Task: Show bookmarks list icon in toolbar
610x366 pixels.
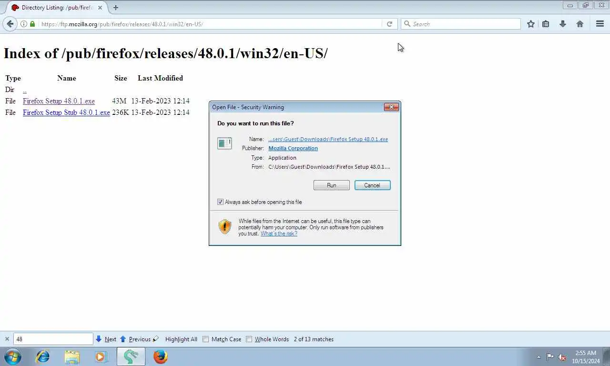Action: coord(546,24)
